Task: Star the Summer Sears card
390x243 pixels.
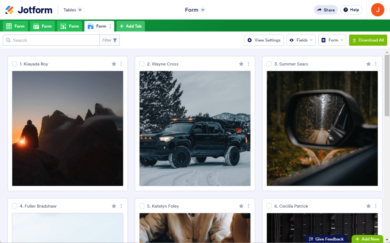Action: pos(369,64)
